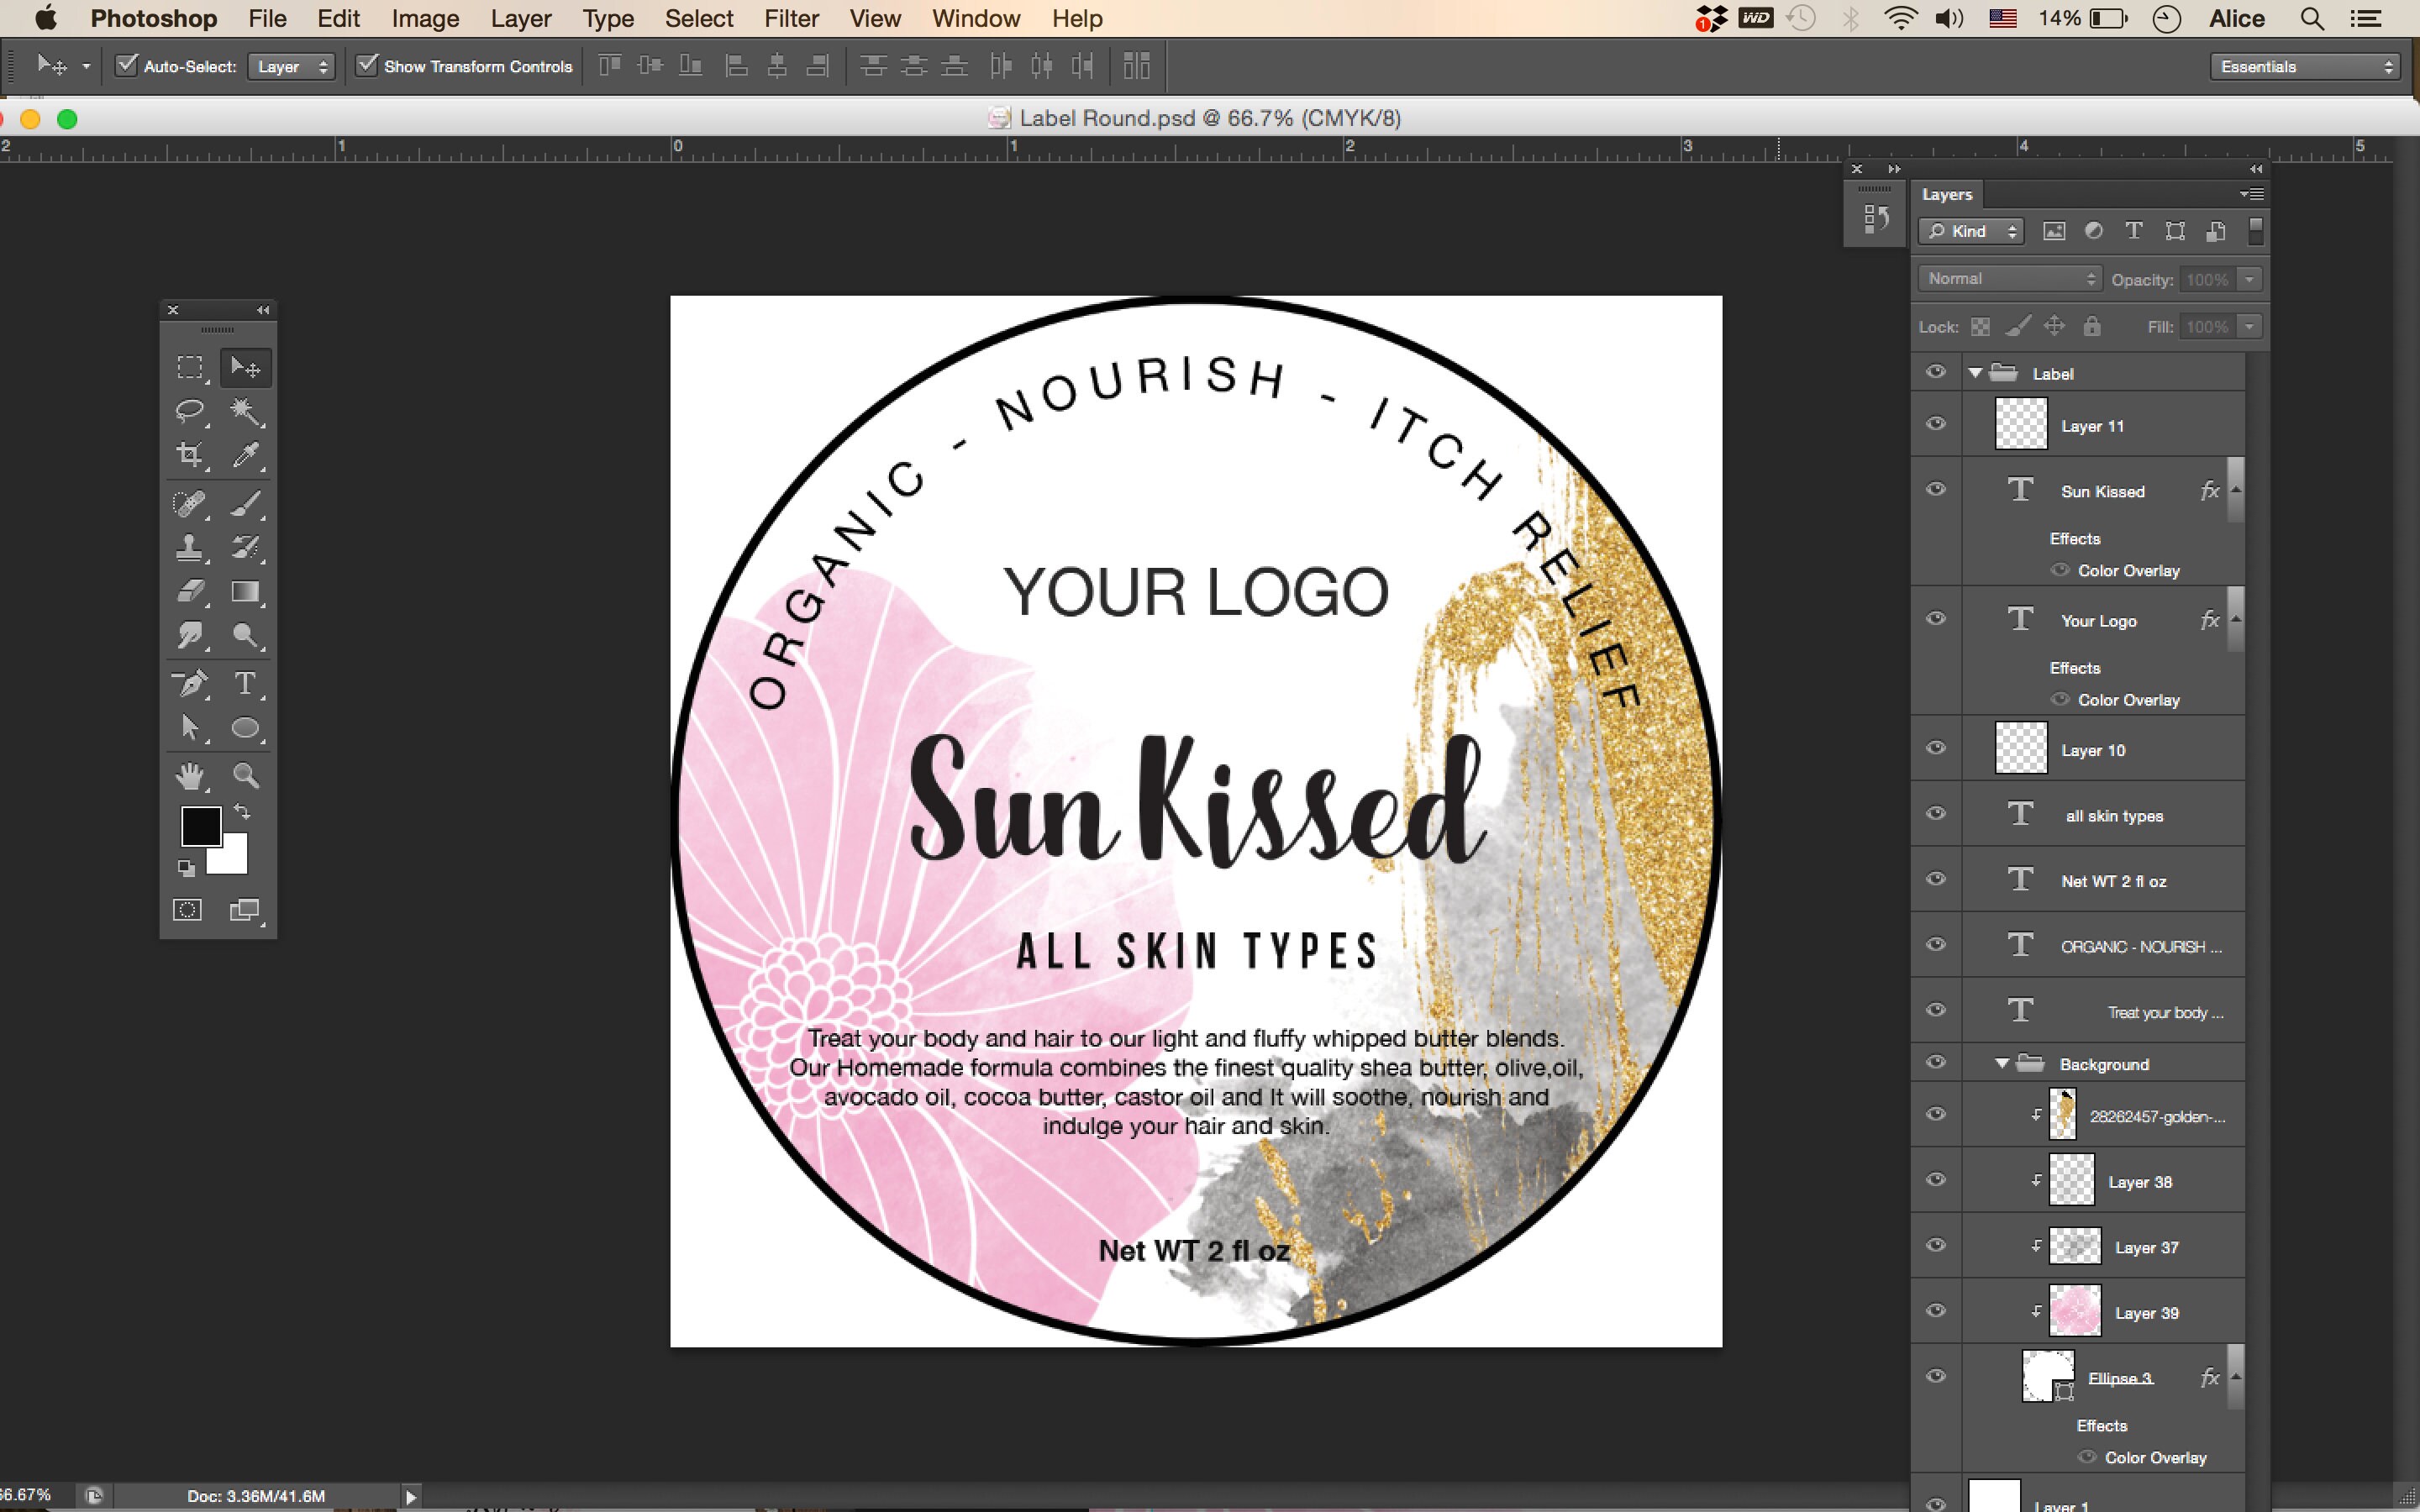Screen dimensions: 2420x1512
Task: Select the Pen tool
Action: (190, 683)
